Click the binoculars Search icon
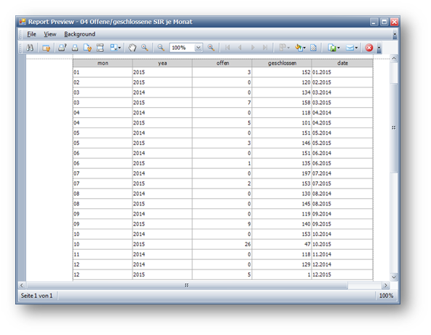This screenshot has width=431, height=335. coord(30,48)
